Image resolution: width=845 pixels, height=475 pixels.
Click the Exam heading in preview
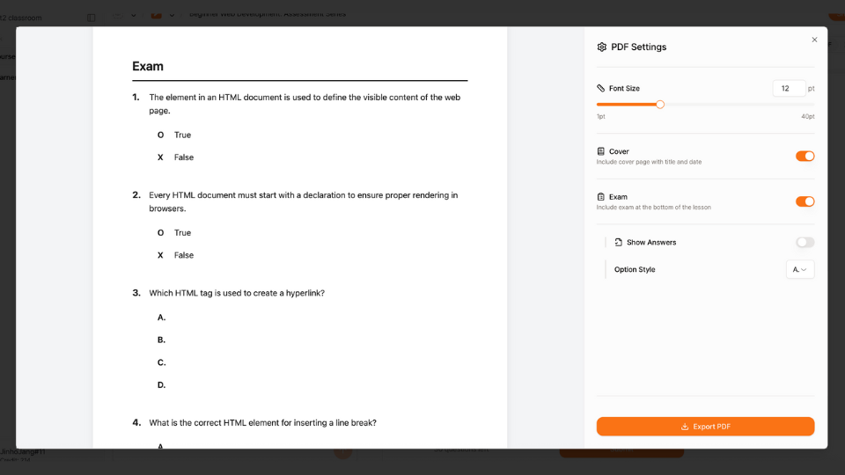148,67
